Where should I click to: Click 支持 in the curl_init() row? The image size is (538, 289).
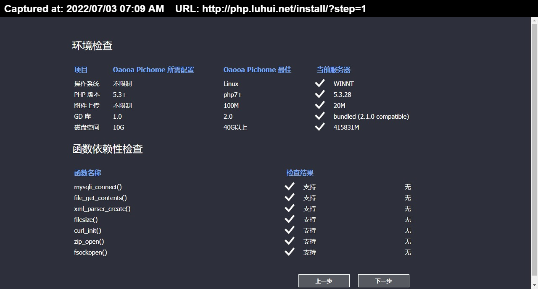[310, 230]
